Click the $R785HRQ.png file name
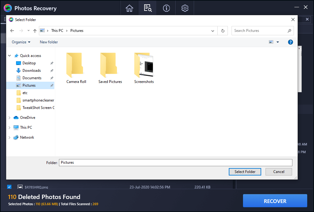 coord(36,187)
